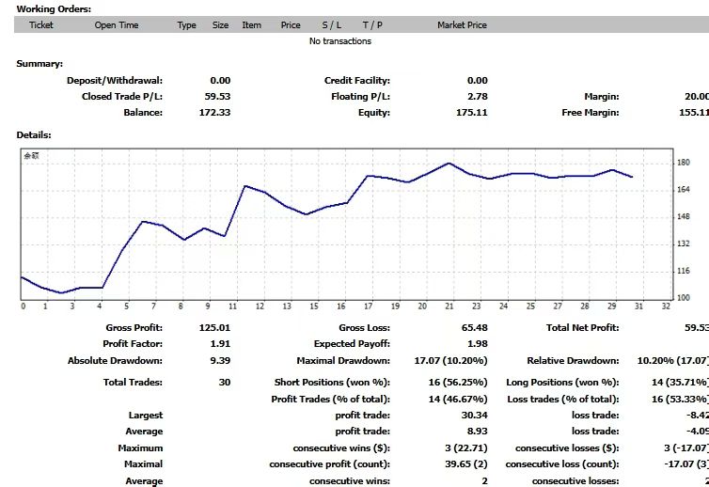Click the Total Net Profit label
Image resolution: width=709 pixels, height=487 pixels.
(x=582, y=328)
